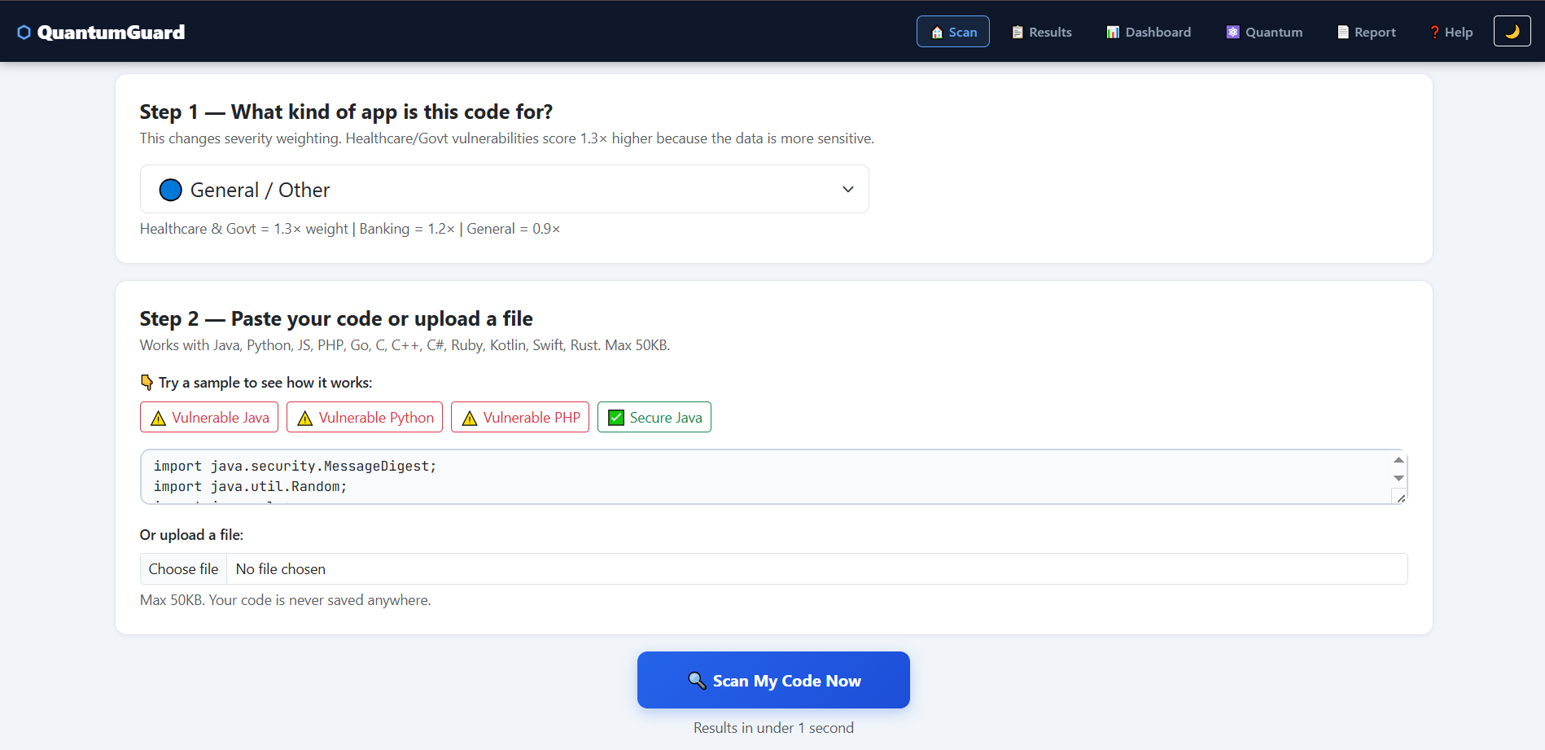Image resolution: width=1545 pixels, height=750 pixels.
Task: Open the Scan tab
Action: (952, 32)
